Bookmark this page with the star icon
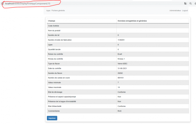 (195, 3)
